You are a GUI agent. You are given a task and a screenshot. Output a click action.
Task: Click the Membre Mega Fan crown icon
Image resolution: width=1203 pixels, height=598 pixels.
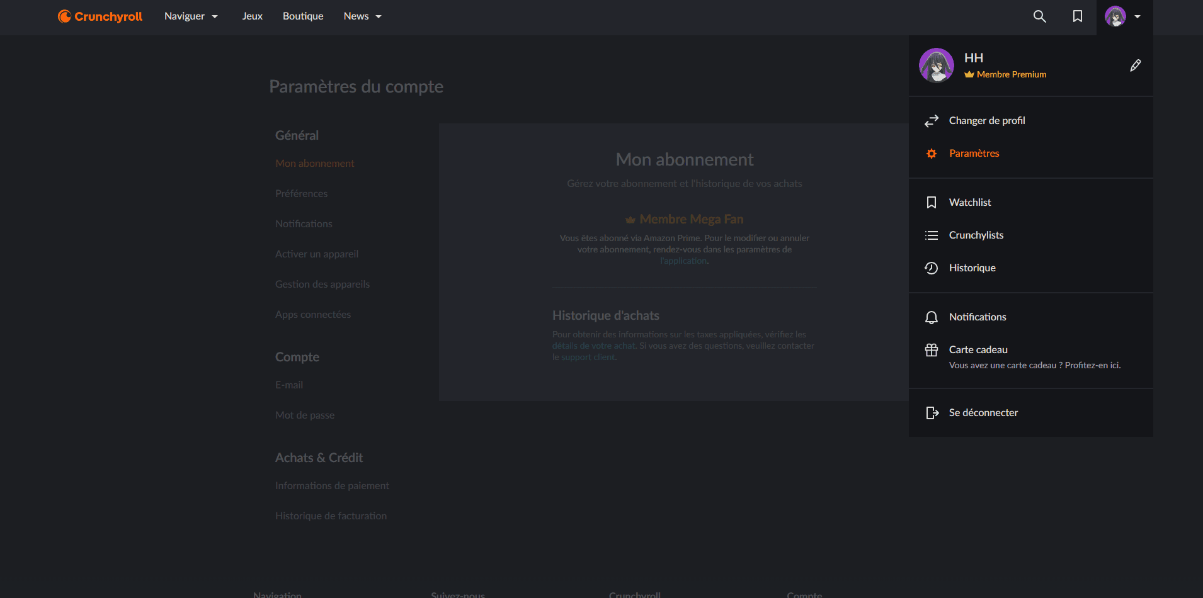[630, 220]
